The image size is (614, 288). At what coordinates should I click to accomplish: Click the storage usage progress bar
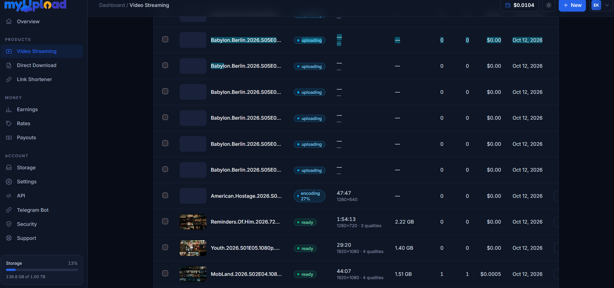[42, 270]
